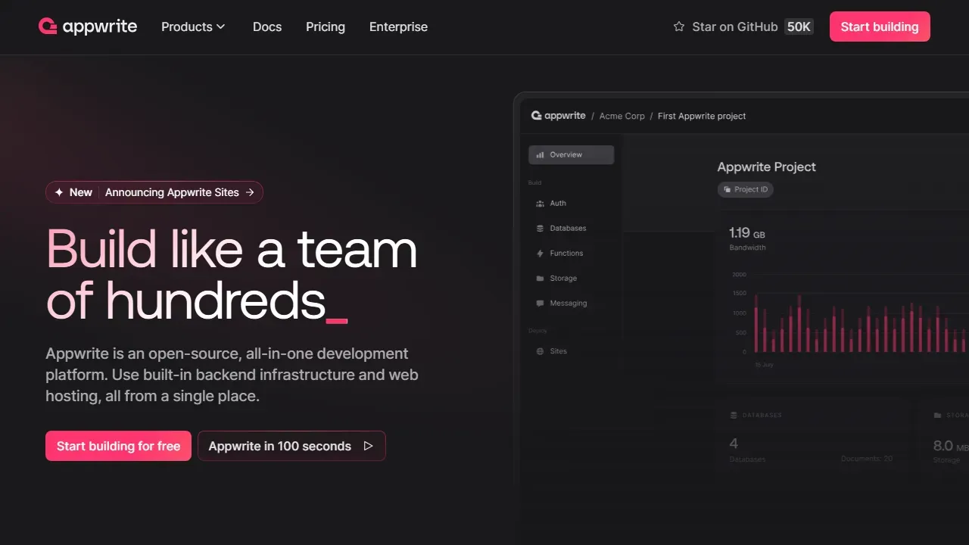Click the Databases card header icon
Viewport: 969px width, 545px height.
(x=734, y=416)
